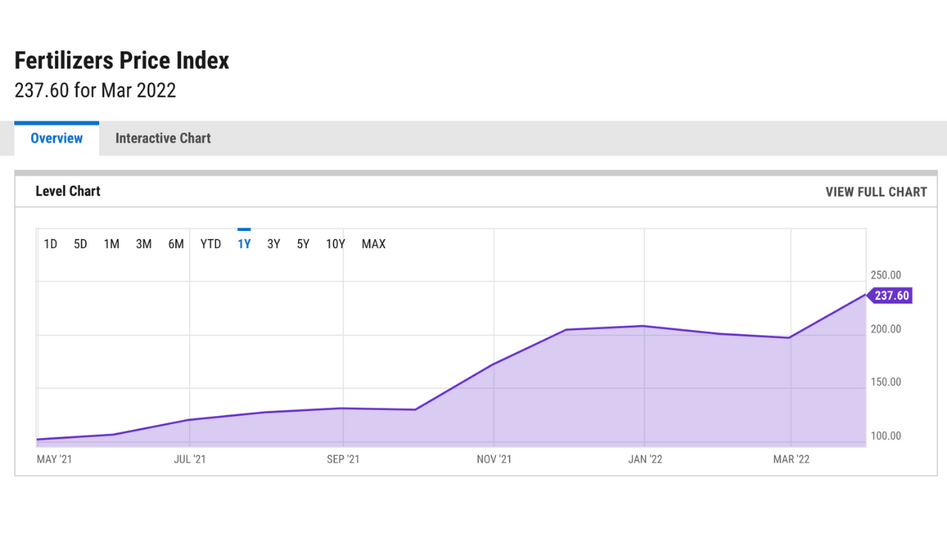Expand chart to MAX range
The height and width of the screenshot is (533, 947).
pos(374,244)
